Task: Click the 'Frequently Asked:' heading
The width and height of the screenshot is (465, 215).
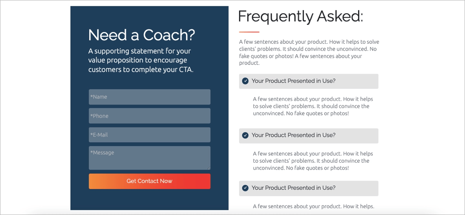Action: click(300, 16)
